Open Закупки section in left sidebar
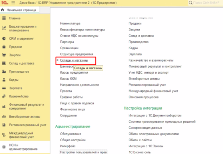Image resolution: width=223 pixels, height=154 pixels. pyautogui.click(x=15, y=55)
